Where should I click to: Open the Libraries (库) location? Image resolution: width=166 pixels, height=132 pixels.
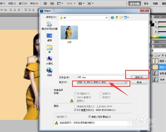tap(50, 49)
